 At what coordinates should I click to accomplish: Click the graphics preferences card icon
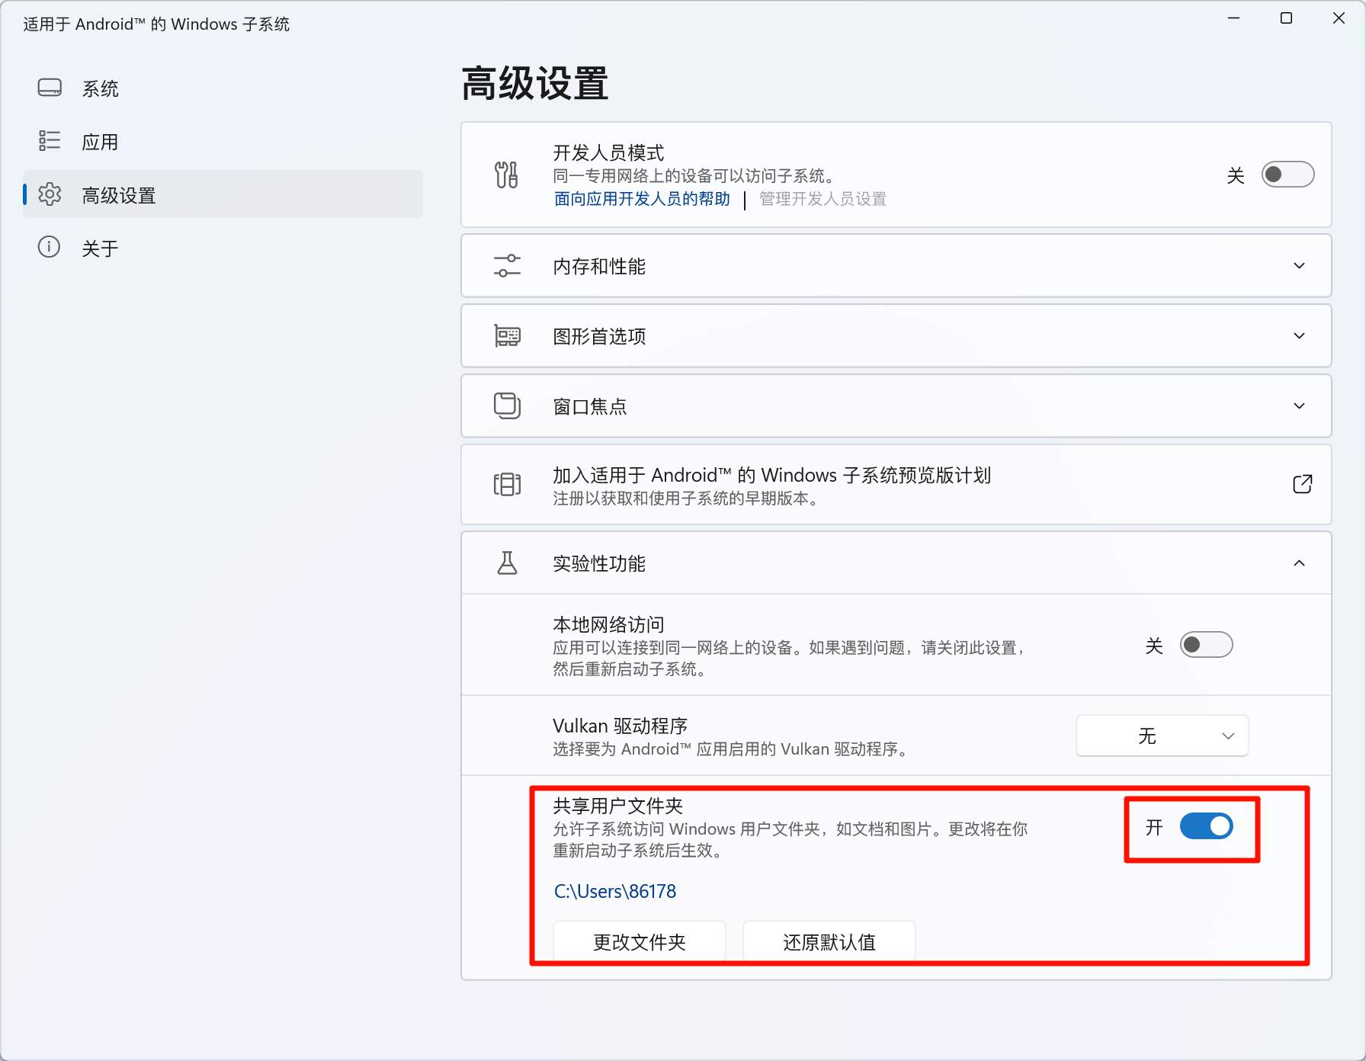[x=507, y=336]
